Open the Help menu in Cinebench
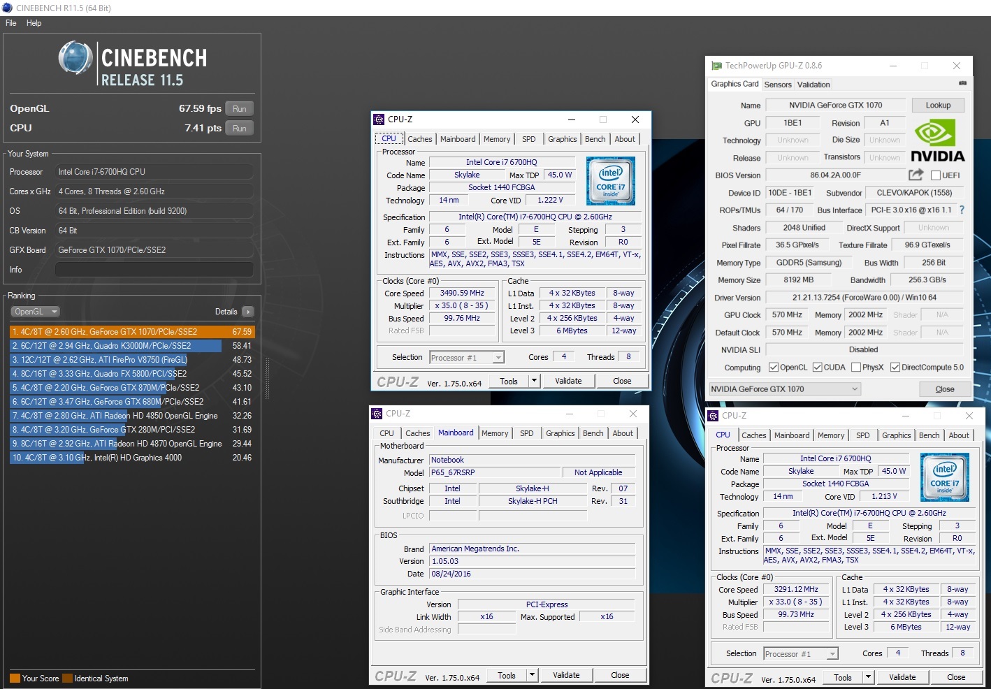This screenshot has height=689, width=991. tap(34, 23)
